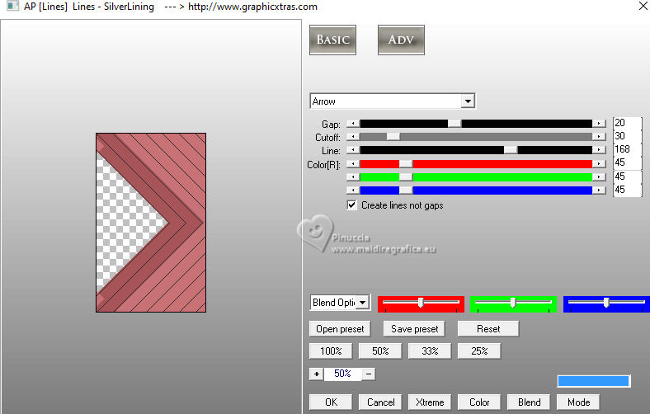Open the Arrow line type dropdown
Image resolution: width=650 pixels, height=414 pixels.
(x=468, y=101)
